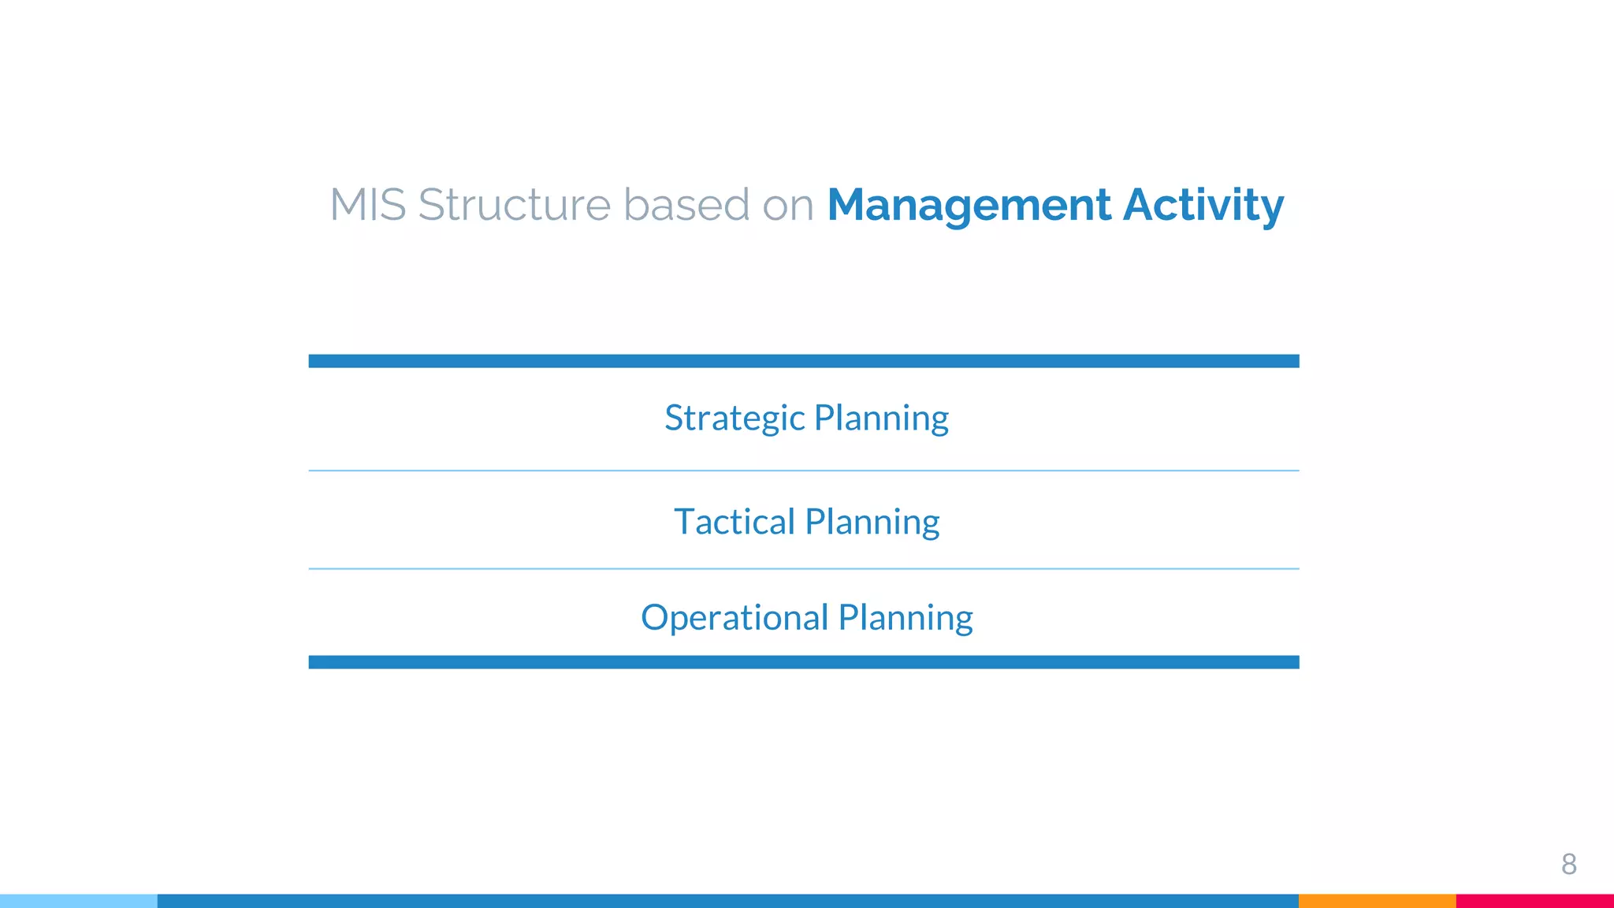This screenshot has height=908, width=1614.
Task: Click the small word "on" in the title
Action: (x=787, y=205)
